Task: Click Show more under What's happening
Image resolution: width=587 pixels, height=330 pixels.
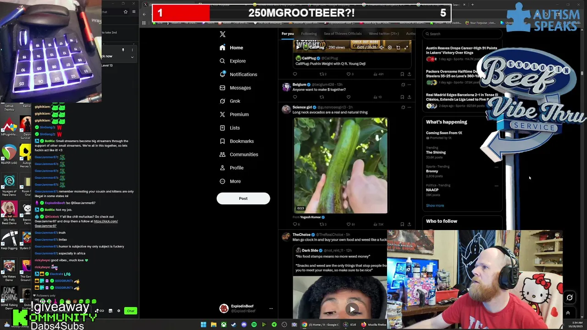Action: [x=435, y=206]
